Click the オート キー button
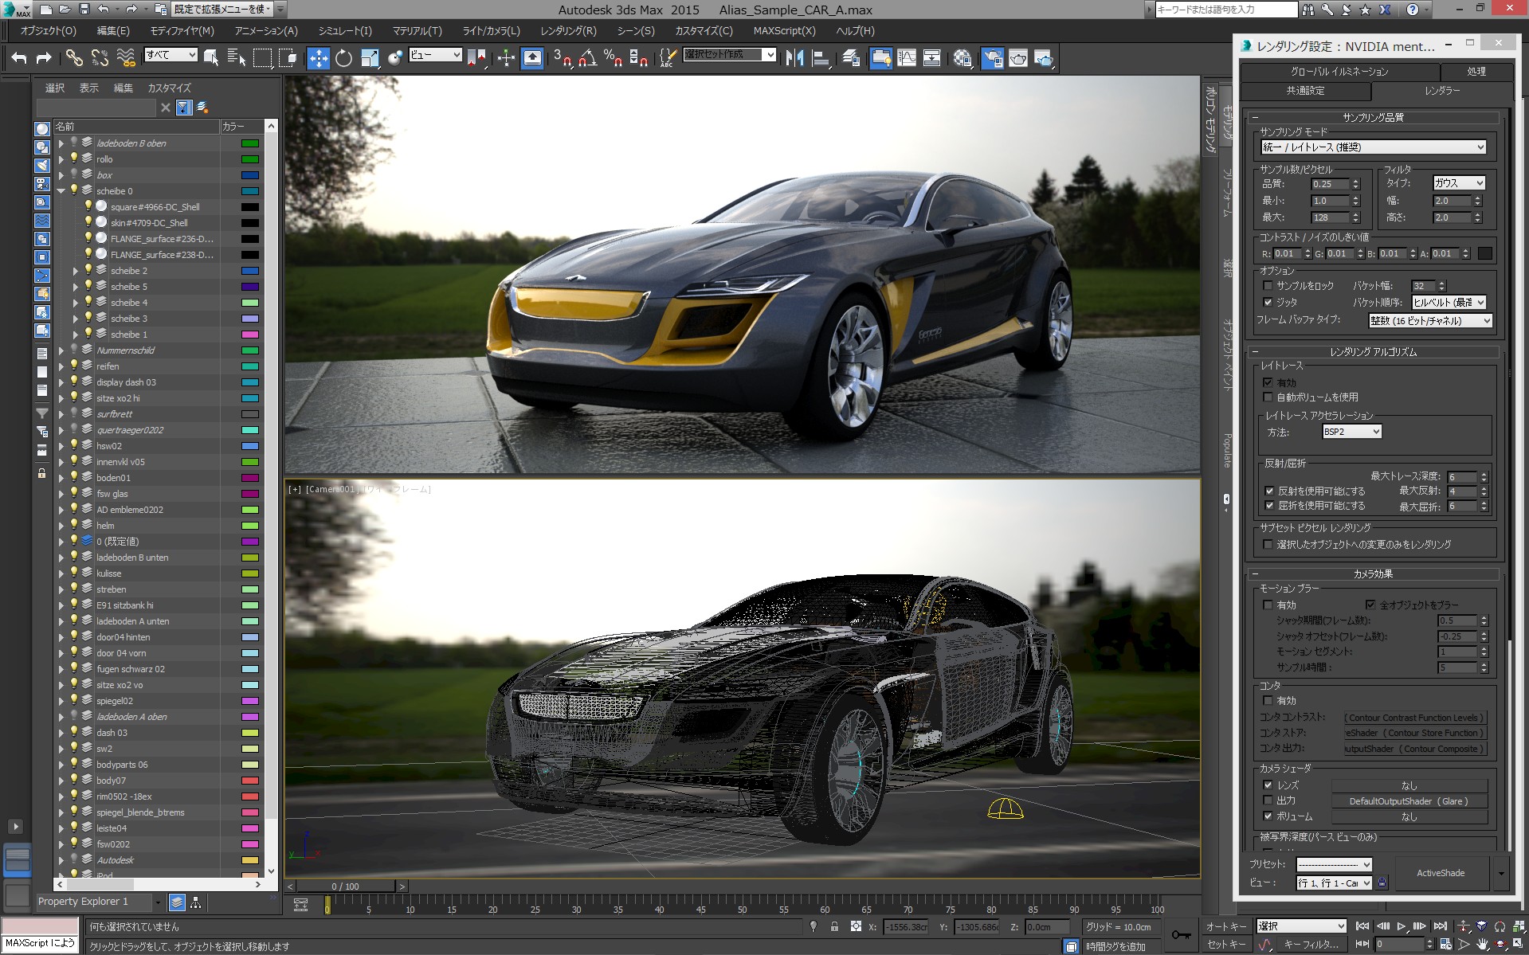 pos(1225,926)
